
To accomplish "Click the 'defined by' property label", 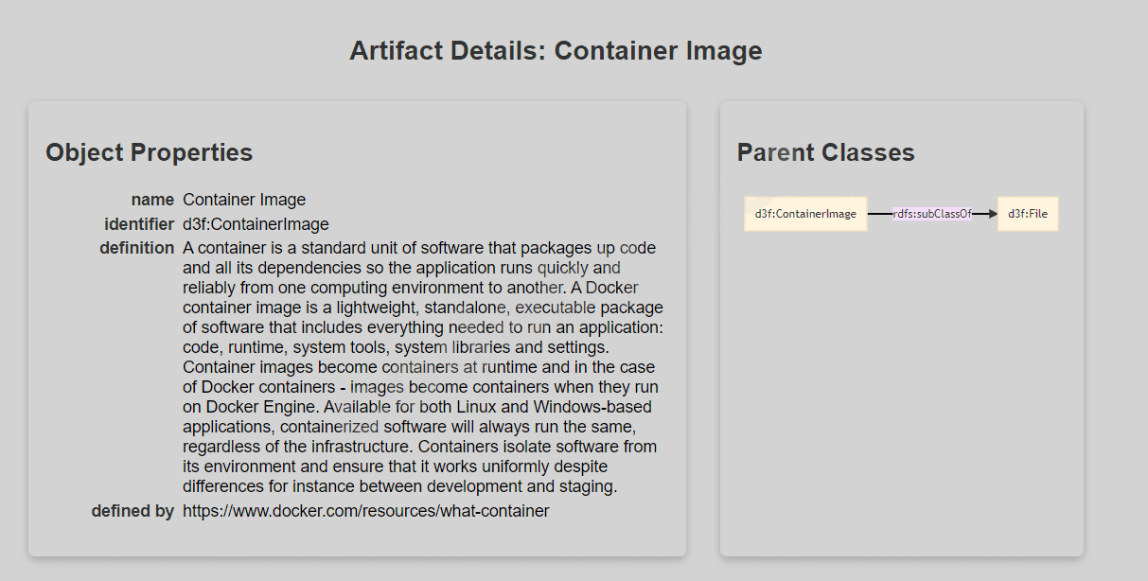I will (x=132, y=511).
